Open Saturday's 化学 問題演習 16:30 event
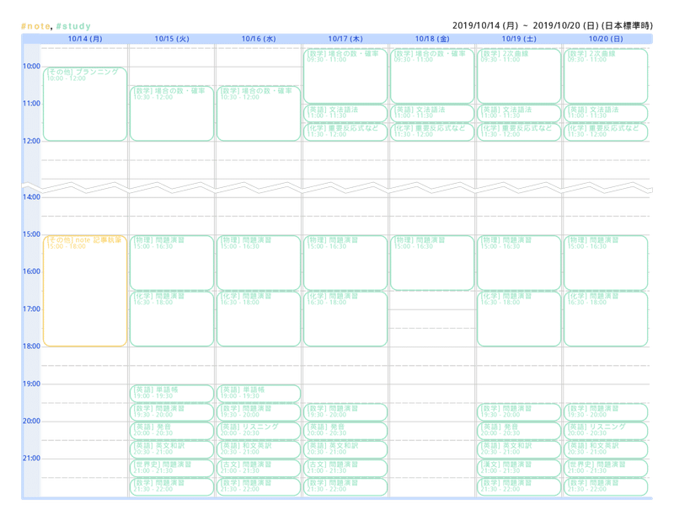 click(x=519, y=319)
